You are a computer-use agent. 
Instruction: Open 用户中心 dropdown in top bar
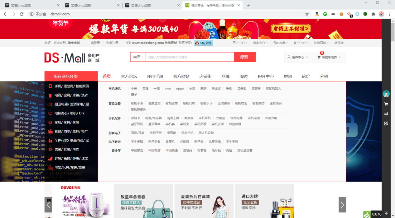240,43
